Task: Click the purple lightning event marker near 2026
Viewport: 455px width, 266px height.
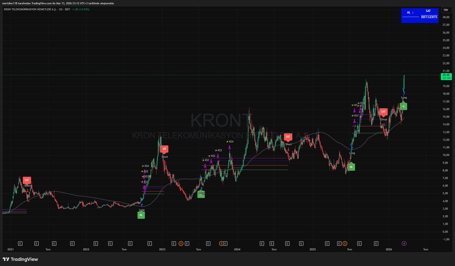Action: click(404, 243)
